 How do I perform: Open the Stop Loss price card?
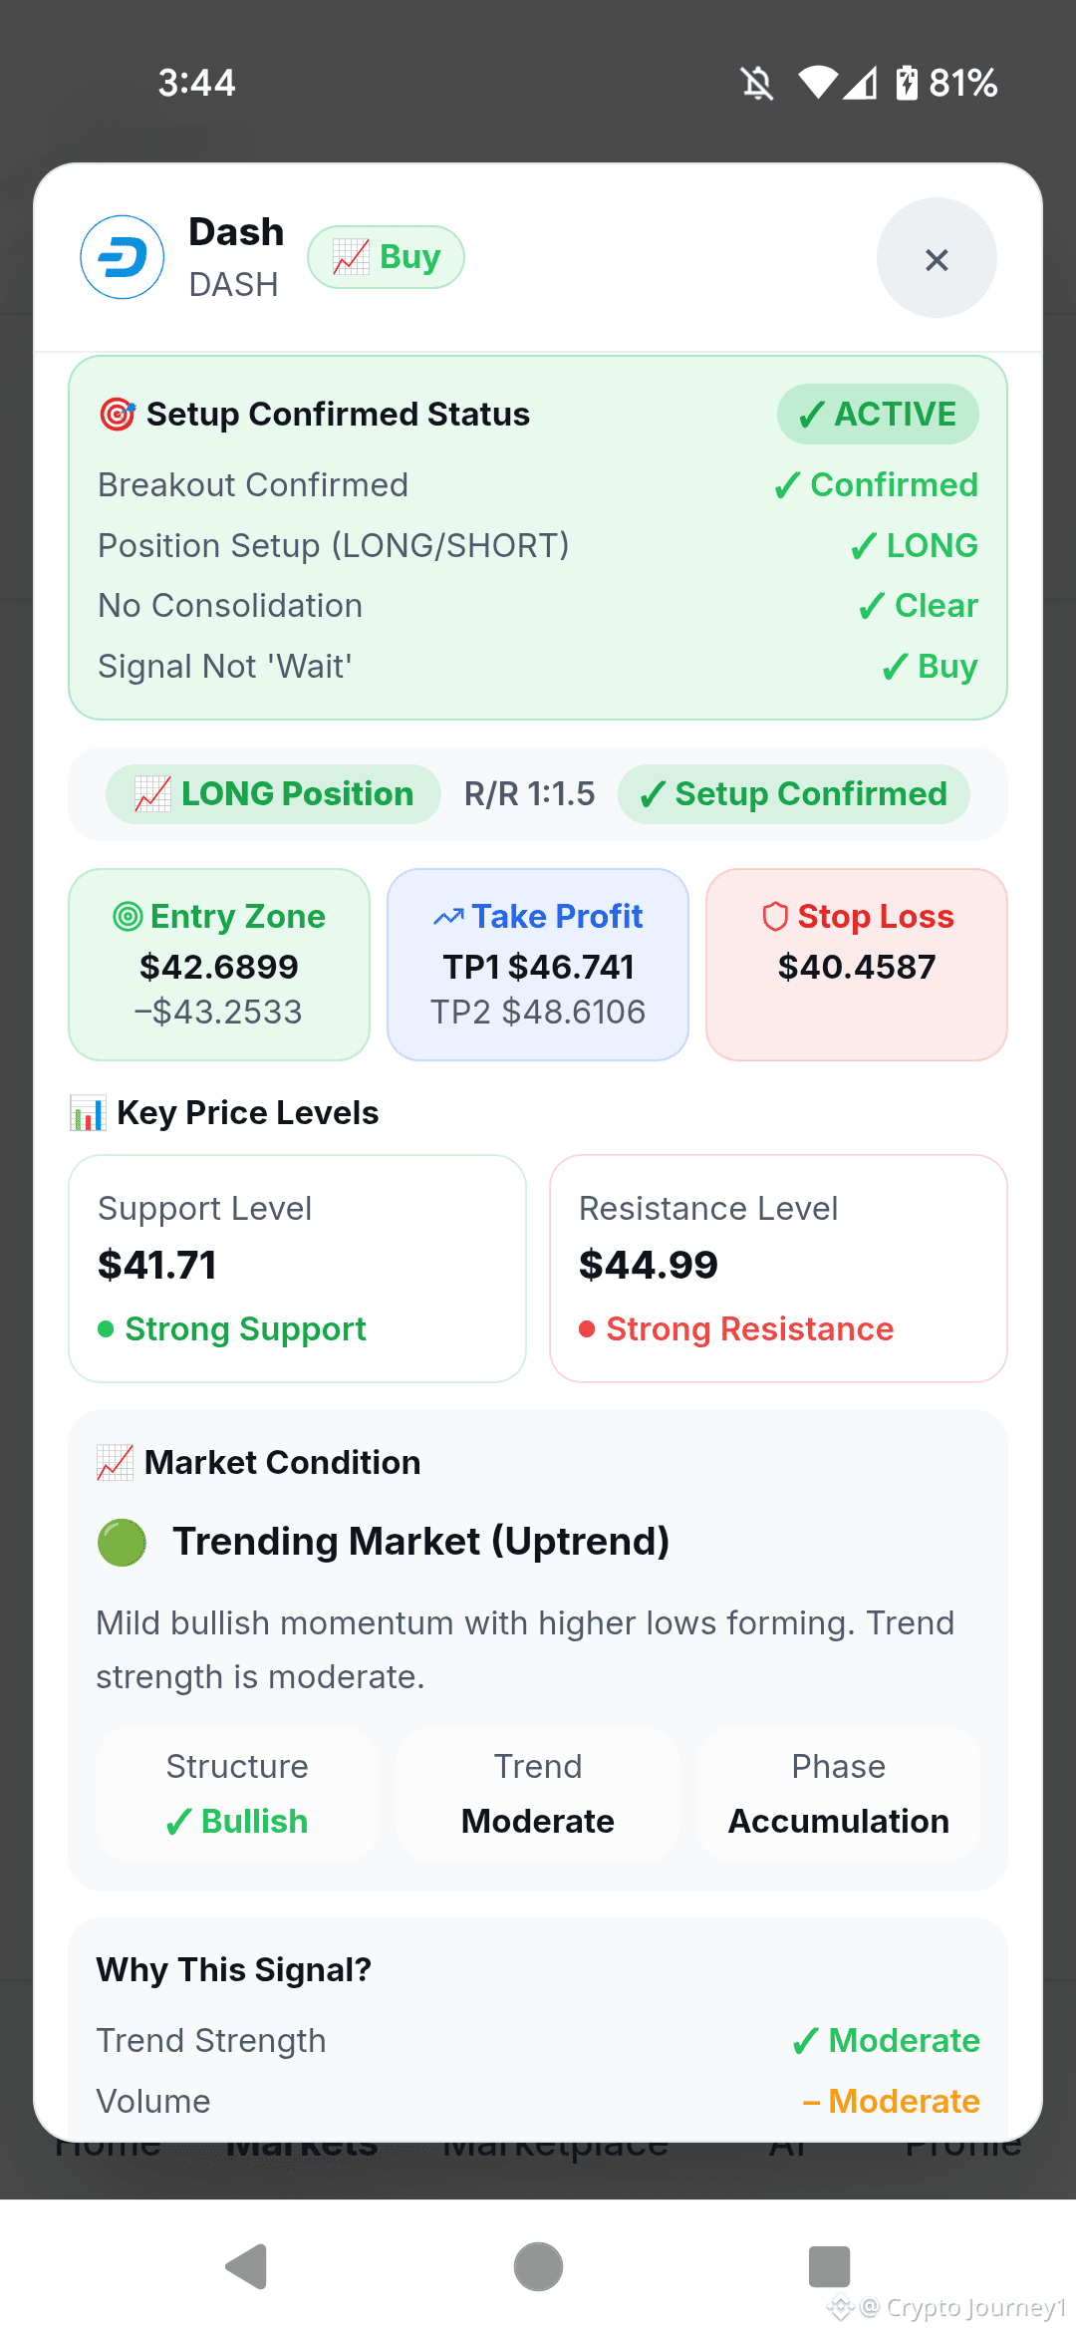pyautogui.click(x=857, y=965)
